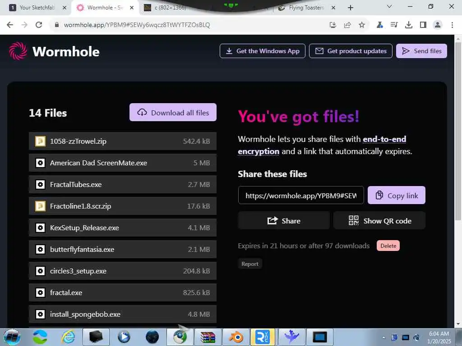Click the Report button
Viewport: 462px width, 346px height.
pyautogui.click(x=250, y=264)
